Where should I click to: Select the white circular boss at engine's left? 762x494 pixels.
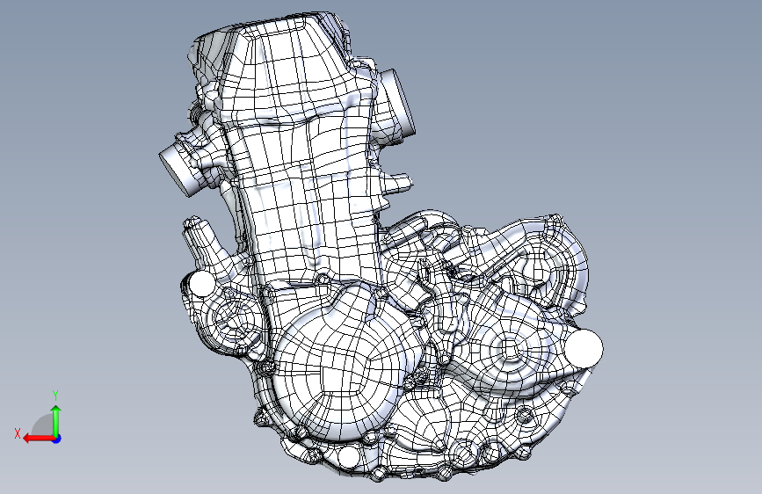point(201,284)
